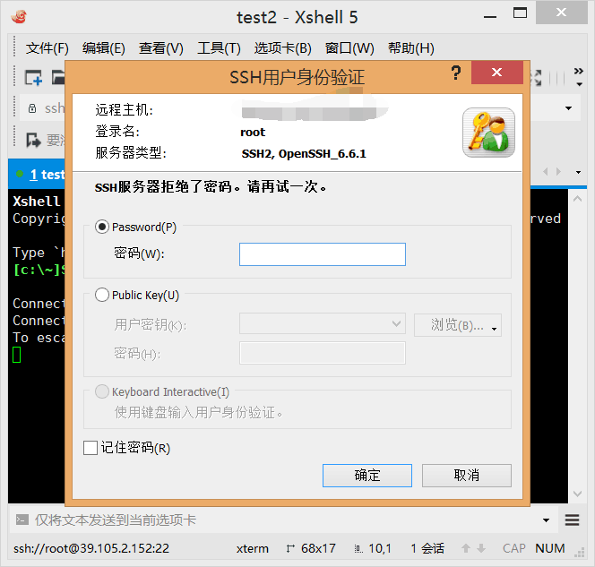Click the resize grip at window corner
The height and width of the screenshot is (567, 595).
pyautogui.click(x=579, y=553)
